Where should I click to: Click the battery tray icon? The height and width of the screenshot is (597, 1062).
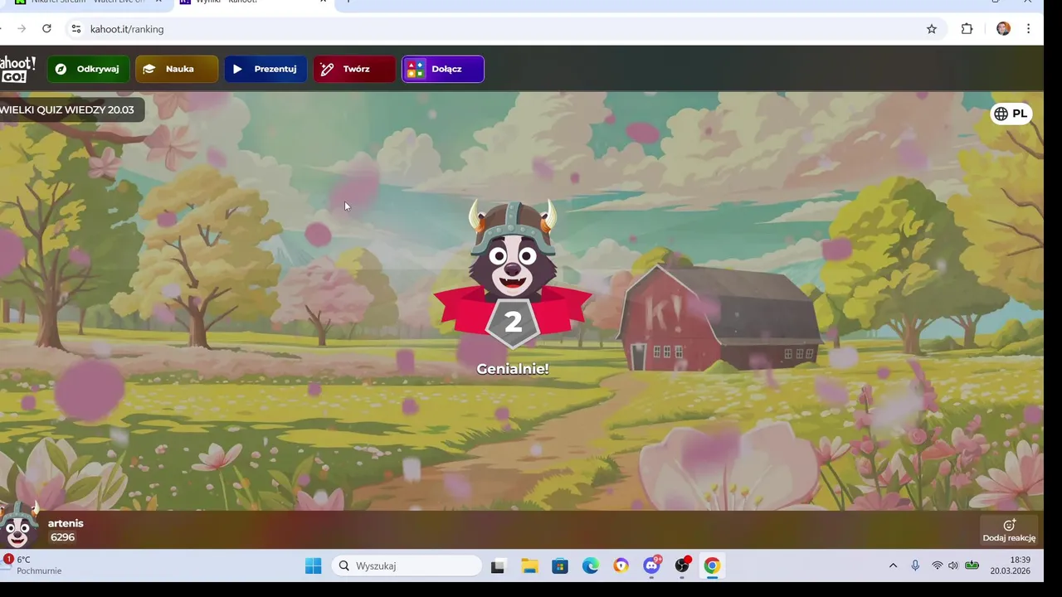(x=972, y=565)
